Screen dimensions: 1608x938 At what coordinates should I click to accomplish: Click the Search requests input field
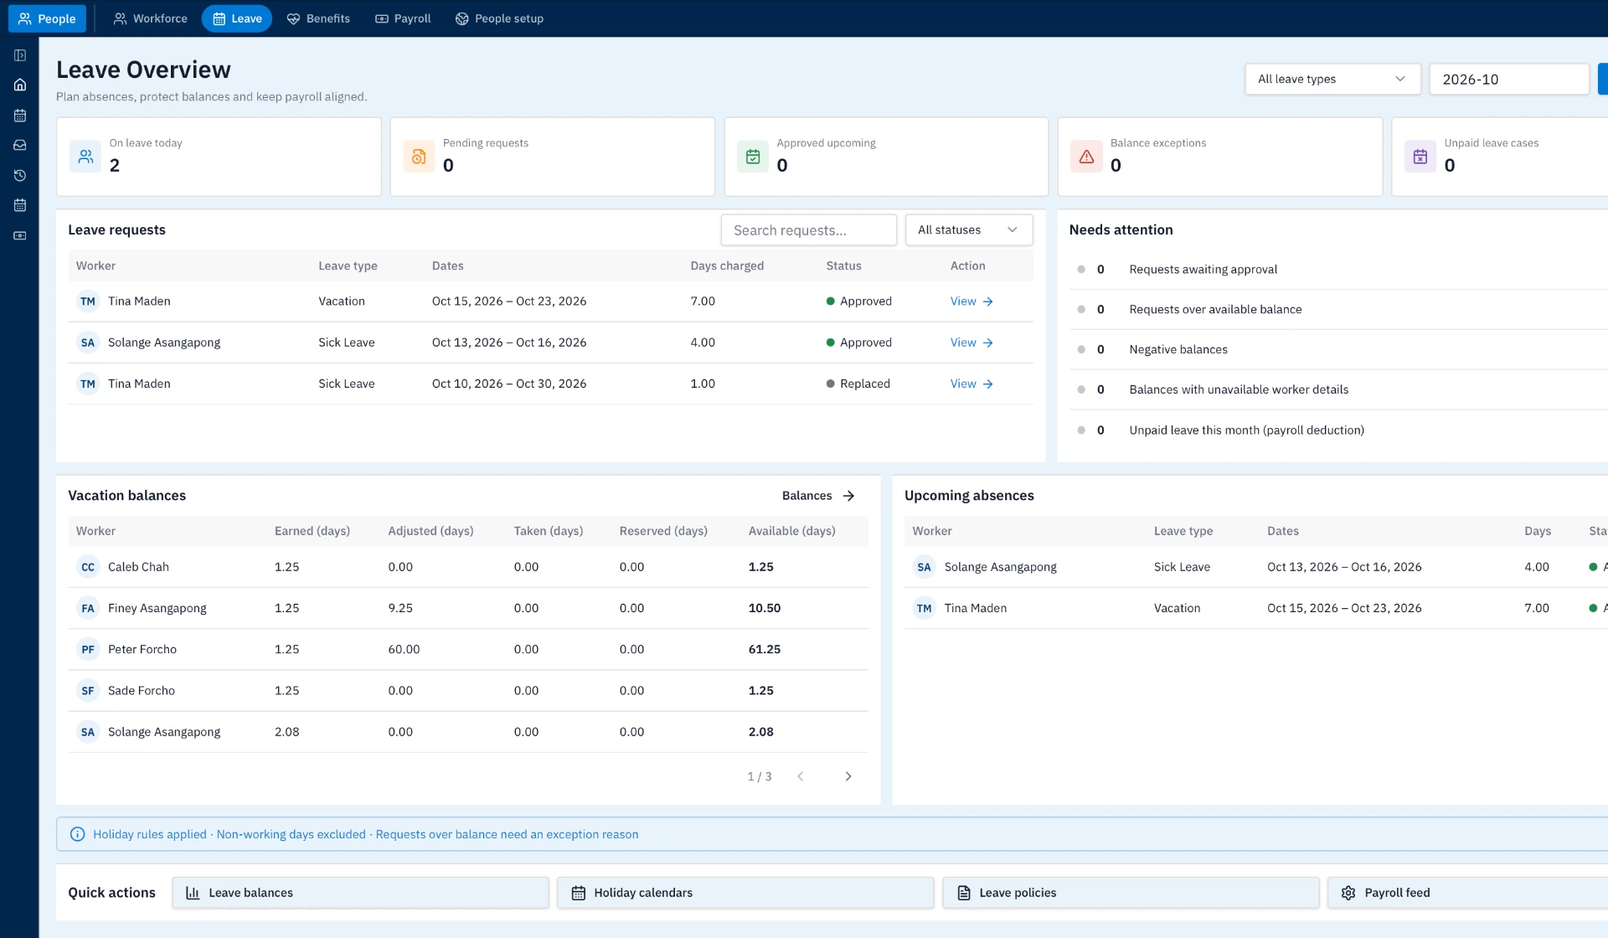808,229
